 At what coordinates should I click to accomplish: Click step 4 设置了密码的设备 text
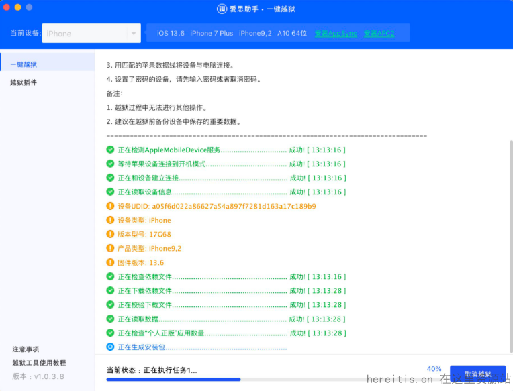184,79
